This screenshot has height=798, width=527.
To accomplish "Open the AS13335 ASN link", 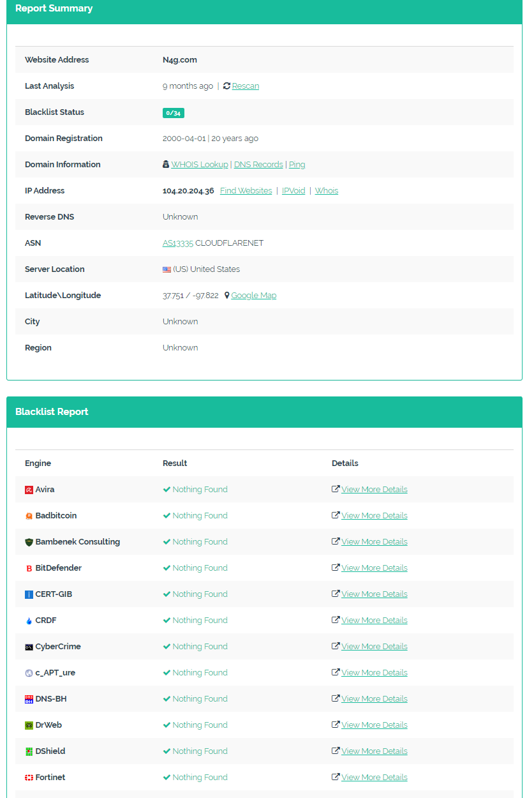I will (178, 243).
